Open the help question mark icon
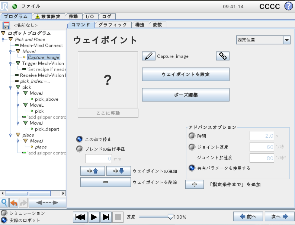The height and width of the screenshot is (225, 295). (288, 6)
